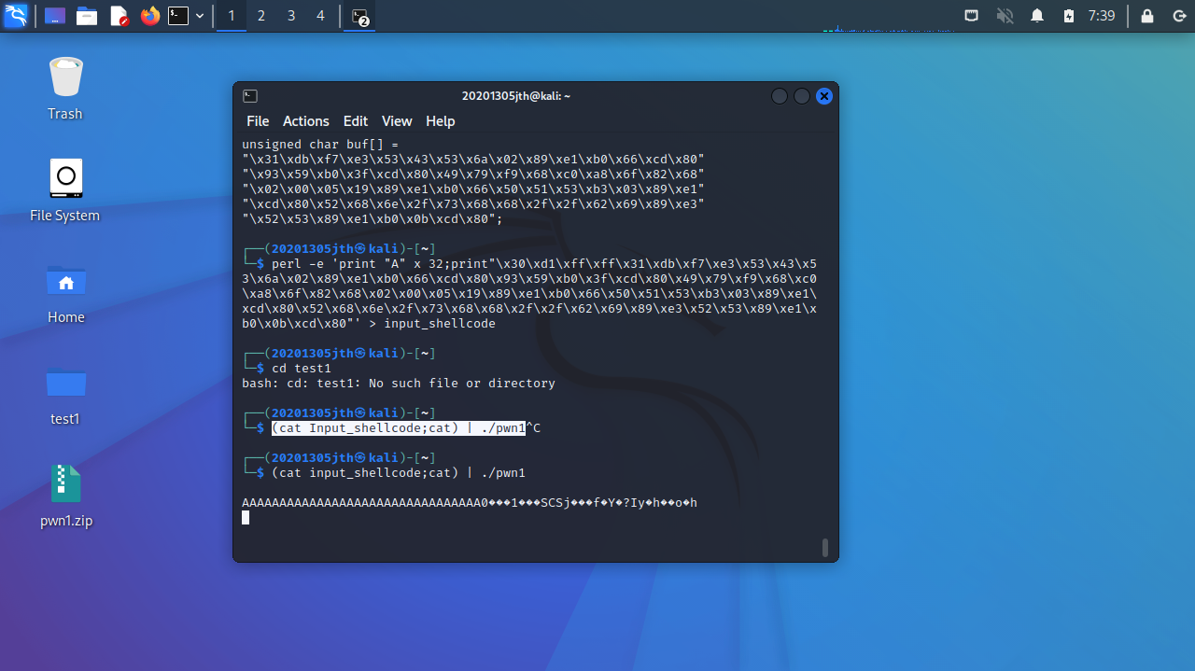
Task: Click the terminal scrollbar handle
Action: pyautogui.click(x=825, y=548)
